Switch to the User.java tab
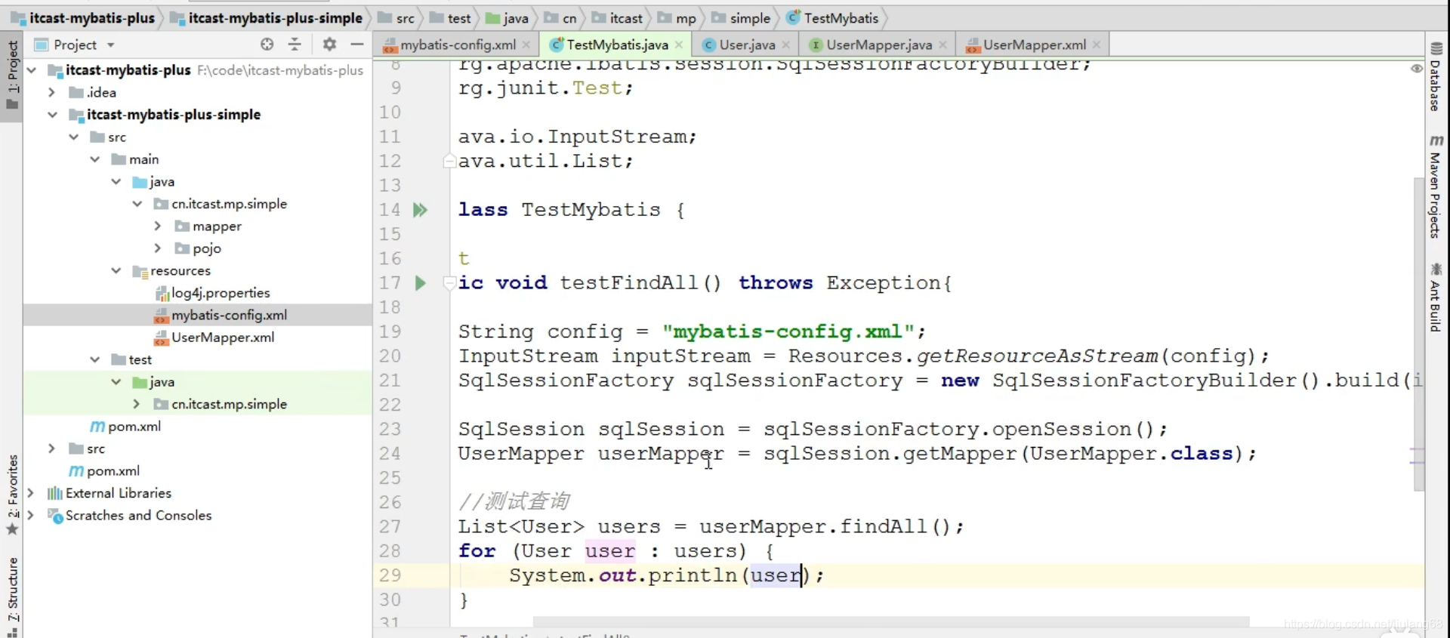1450x638 pixels. point(747,45)
